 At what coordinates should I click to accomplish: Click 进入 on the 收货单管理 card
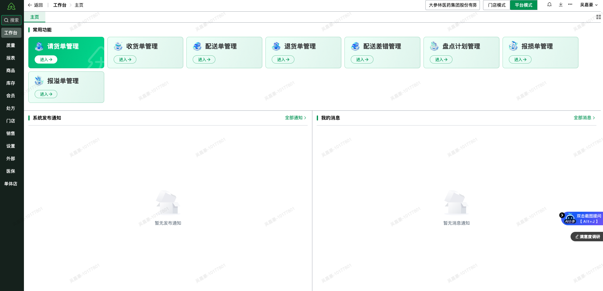pyautogui.click(x=125, y=59)
